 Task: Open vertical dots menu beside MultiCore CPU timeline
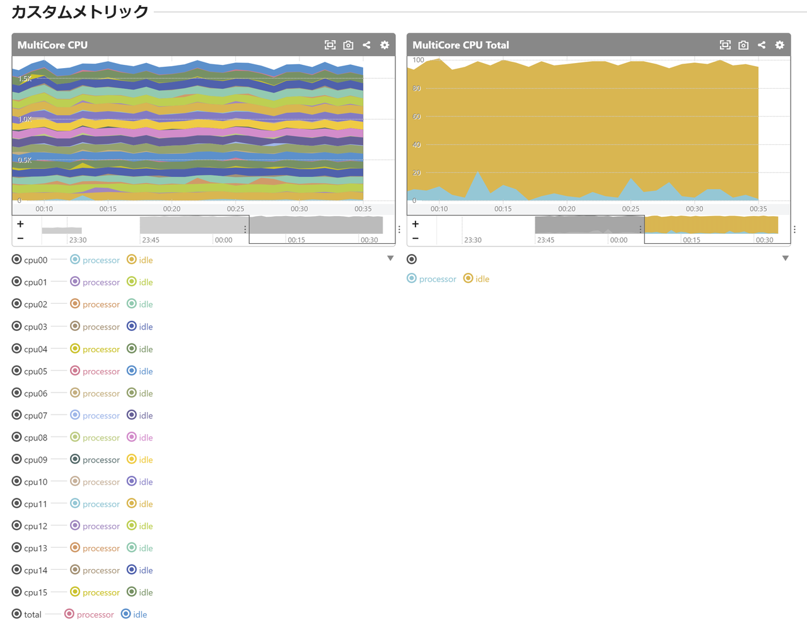tap(399, 229)
